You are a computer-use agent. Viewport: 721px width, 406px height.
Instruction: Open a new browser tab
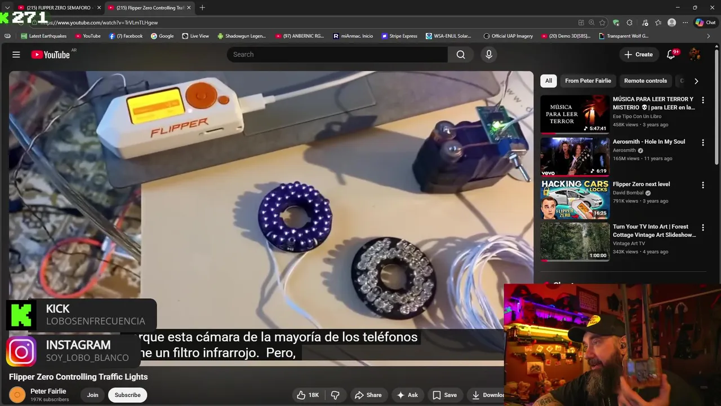(x=202, y=7)
